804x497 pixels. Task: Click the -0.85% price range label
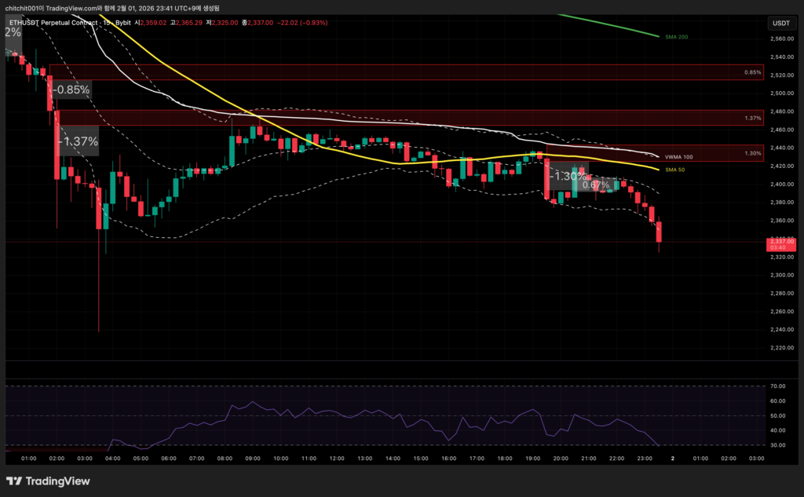[72, 90]
